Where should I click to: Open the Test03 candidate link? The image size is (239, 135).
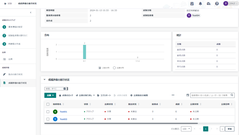(63, 119)
